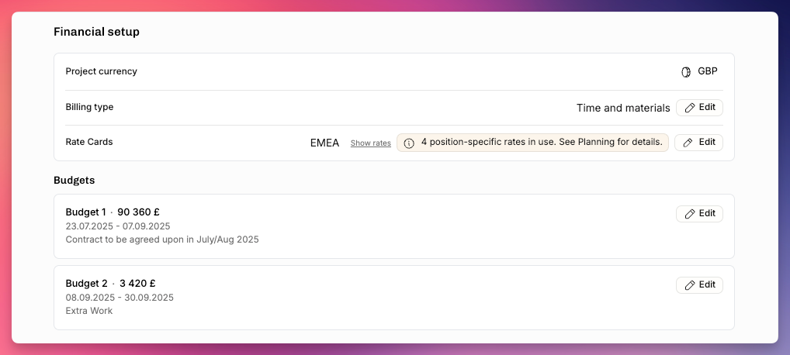Click the pencil icon for Rate Cards
This screenshot has width=790, height=355.
pos(688,143)
